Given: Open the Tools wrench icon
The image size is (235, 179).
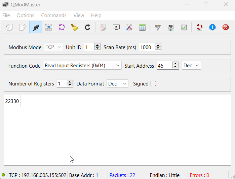Looking at the screenshot, I should (x=129, y=27).
